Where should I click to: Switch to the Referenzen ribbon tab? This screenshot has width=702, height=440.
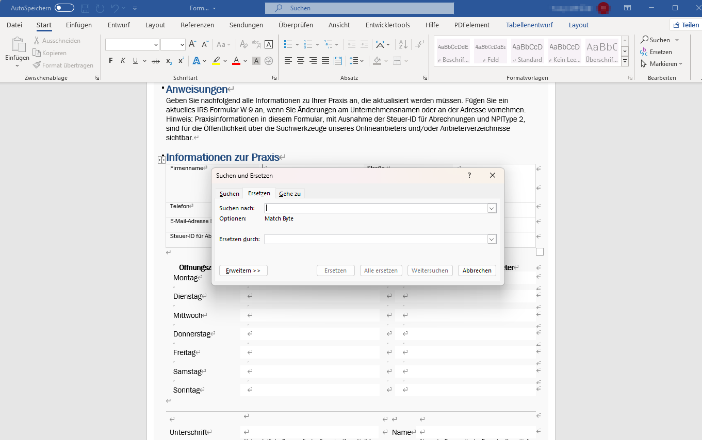point(197,25)
